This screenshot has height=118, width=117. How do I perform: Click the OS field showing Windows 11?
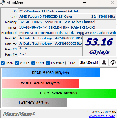pyautogui.click(x=67, y=11)
